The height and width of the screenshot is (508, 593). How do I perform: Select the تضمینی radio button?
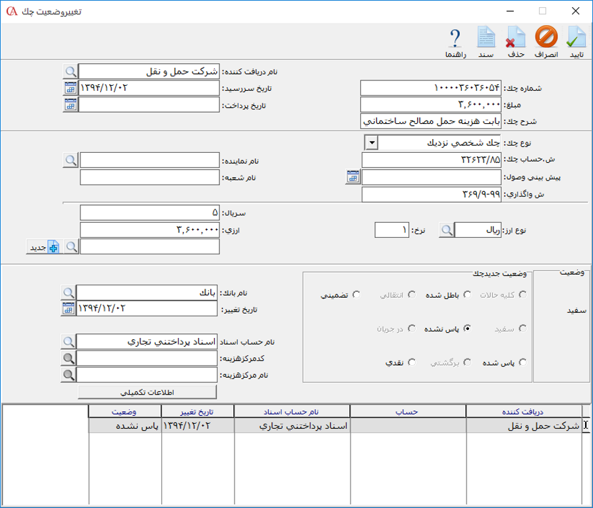pos(356,295)
